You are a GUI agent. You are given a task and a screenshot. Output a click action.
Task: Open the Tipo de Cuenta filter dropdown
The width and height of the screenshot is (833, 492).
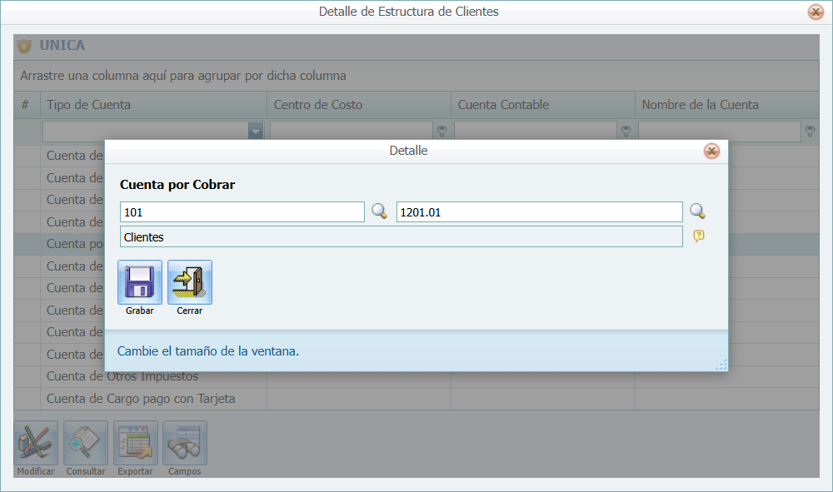[x=255, y=131]
